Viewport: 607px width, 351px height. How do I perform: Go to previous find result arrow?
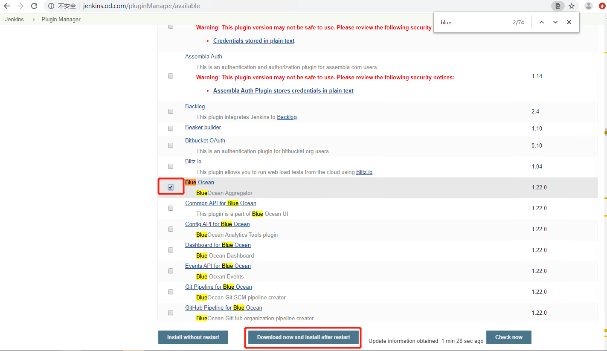[x=541, y=22]
